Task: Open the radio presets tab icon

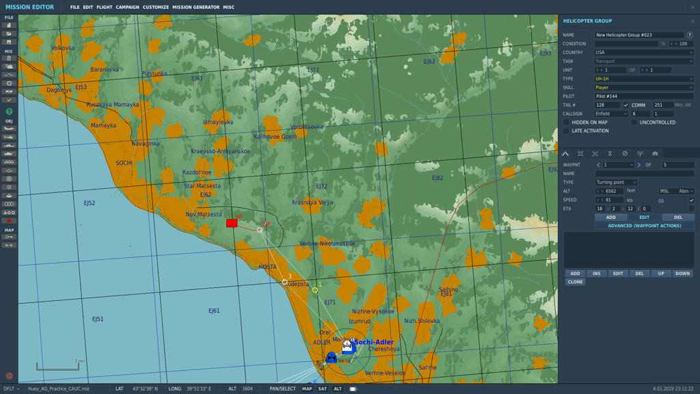Action: (640, 154)
